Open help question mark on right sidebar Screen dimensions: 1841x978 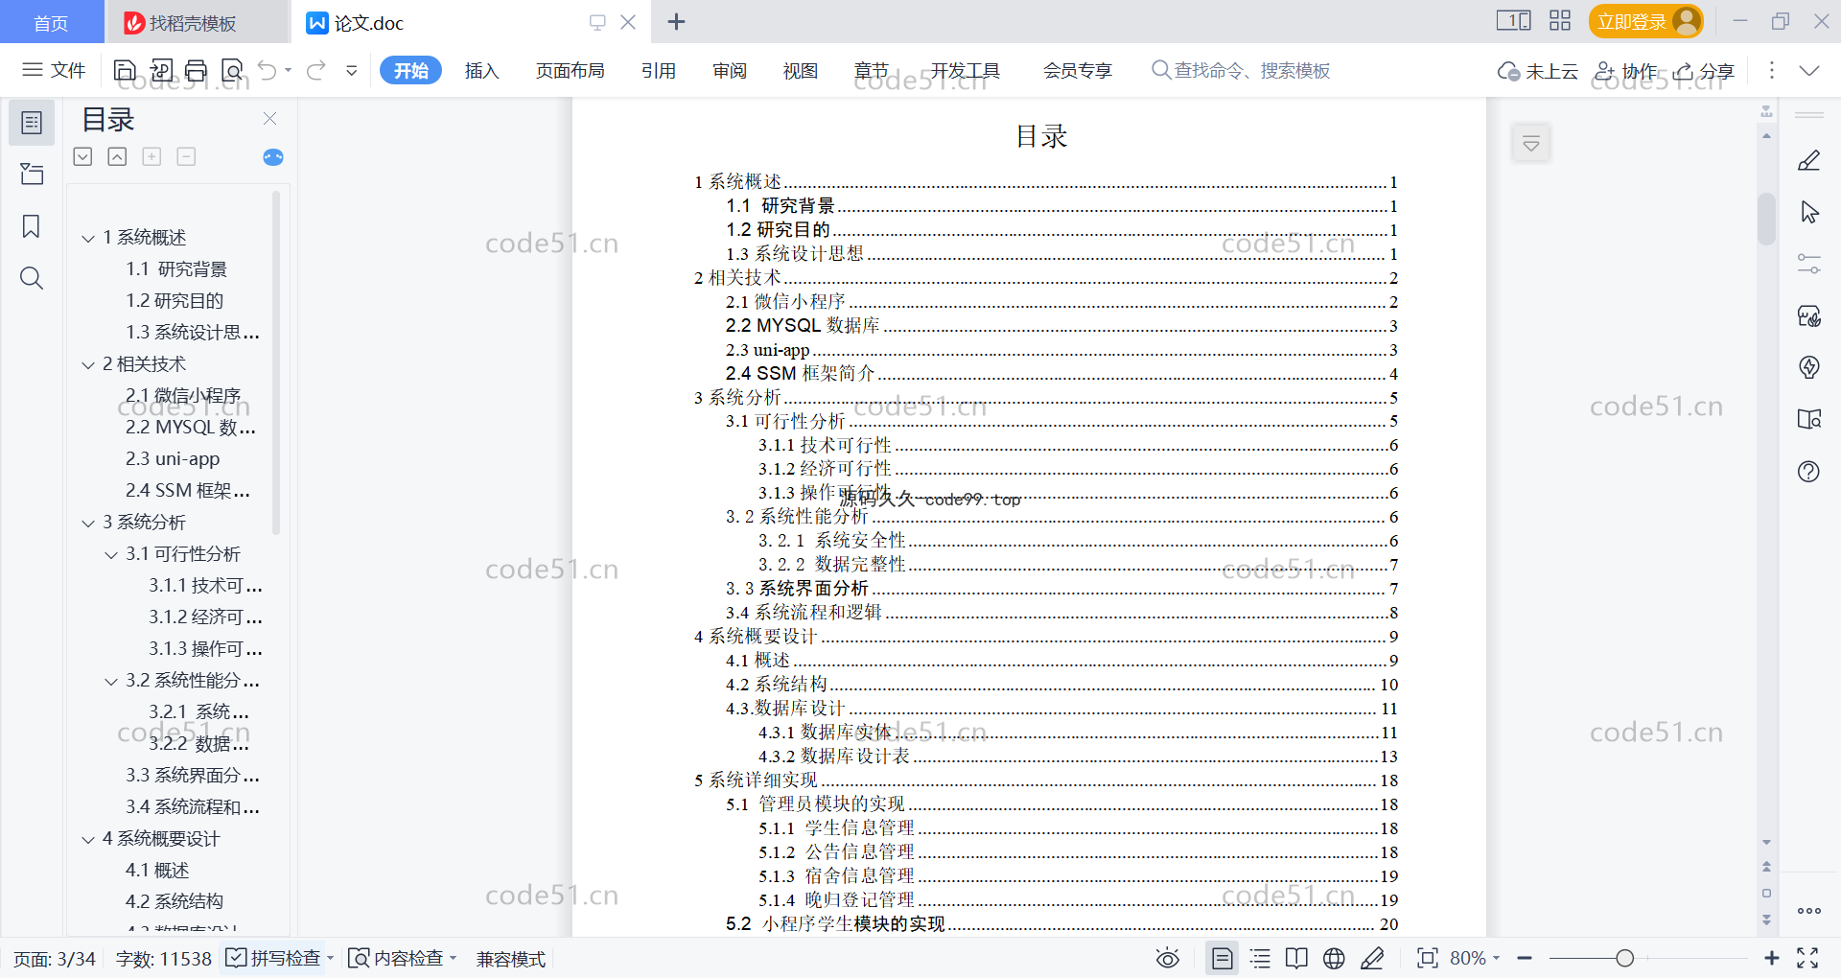(1809, 471)
